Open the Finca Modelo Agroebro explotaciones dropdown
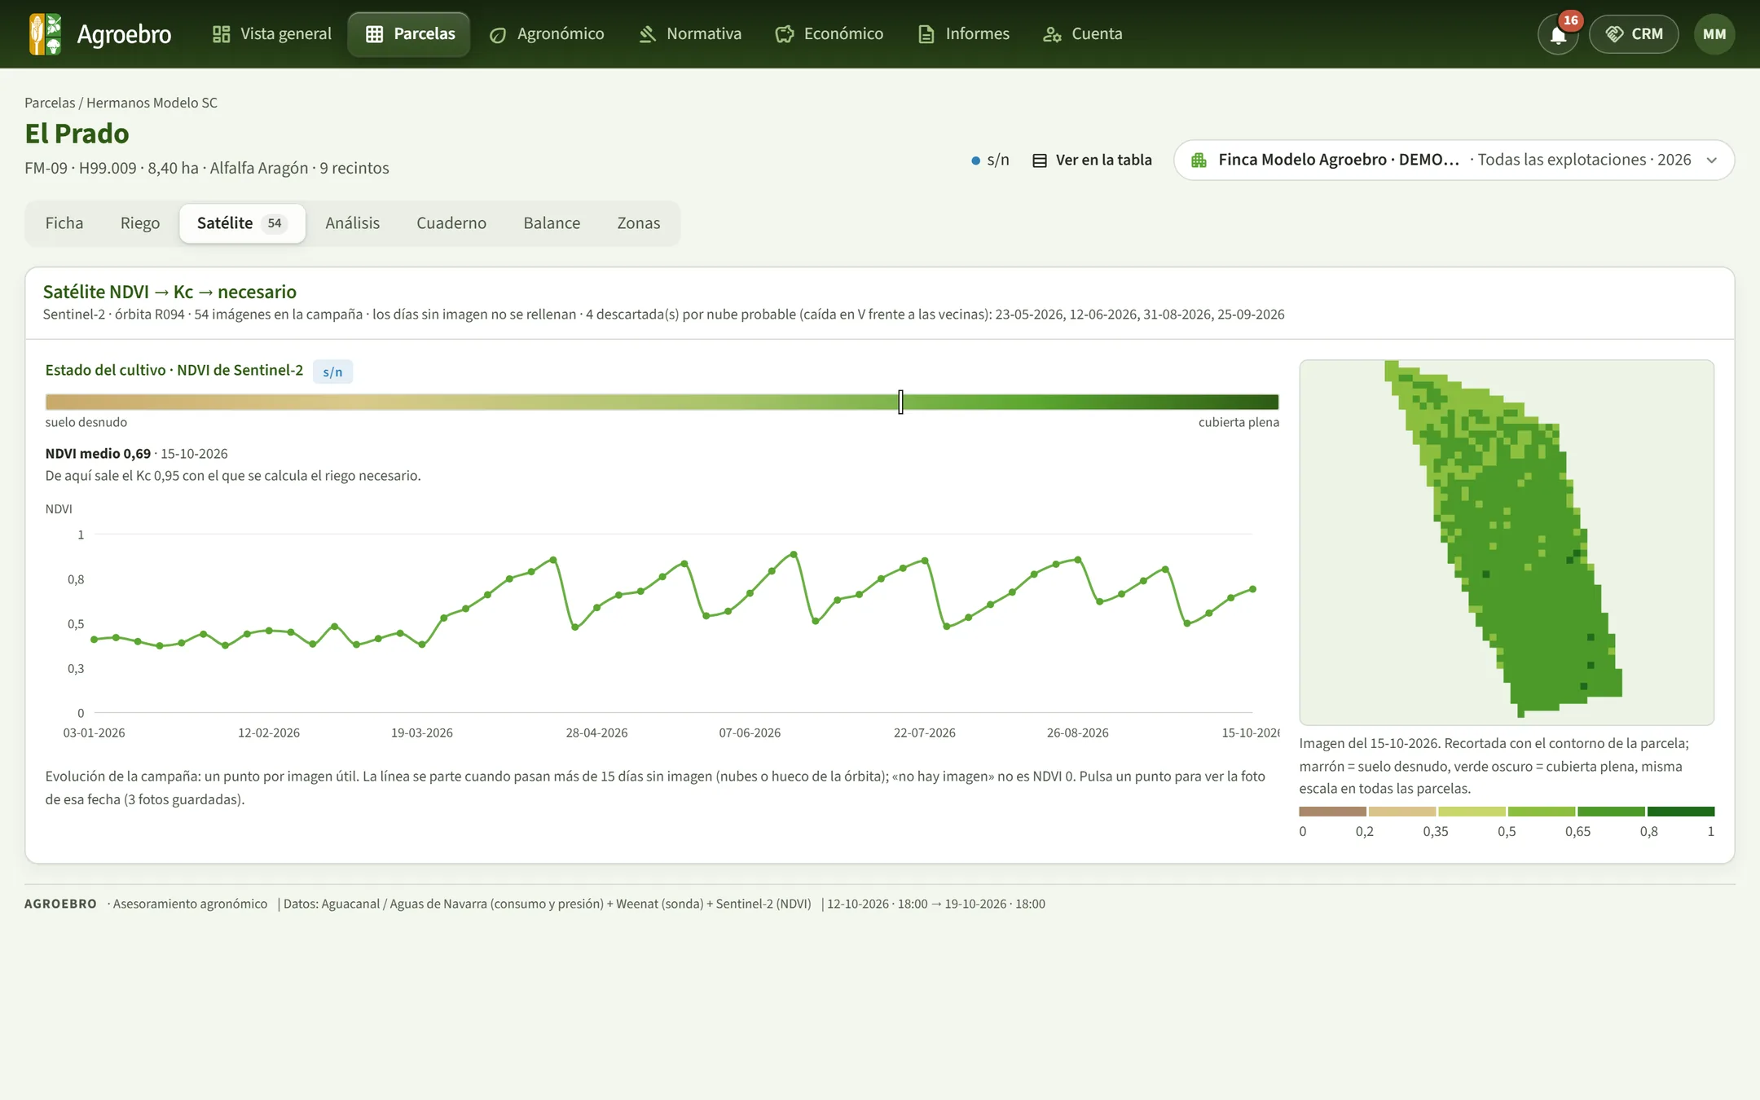 click(x=1454, y=161)
